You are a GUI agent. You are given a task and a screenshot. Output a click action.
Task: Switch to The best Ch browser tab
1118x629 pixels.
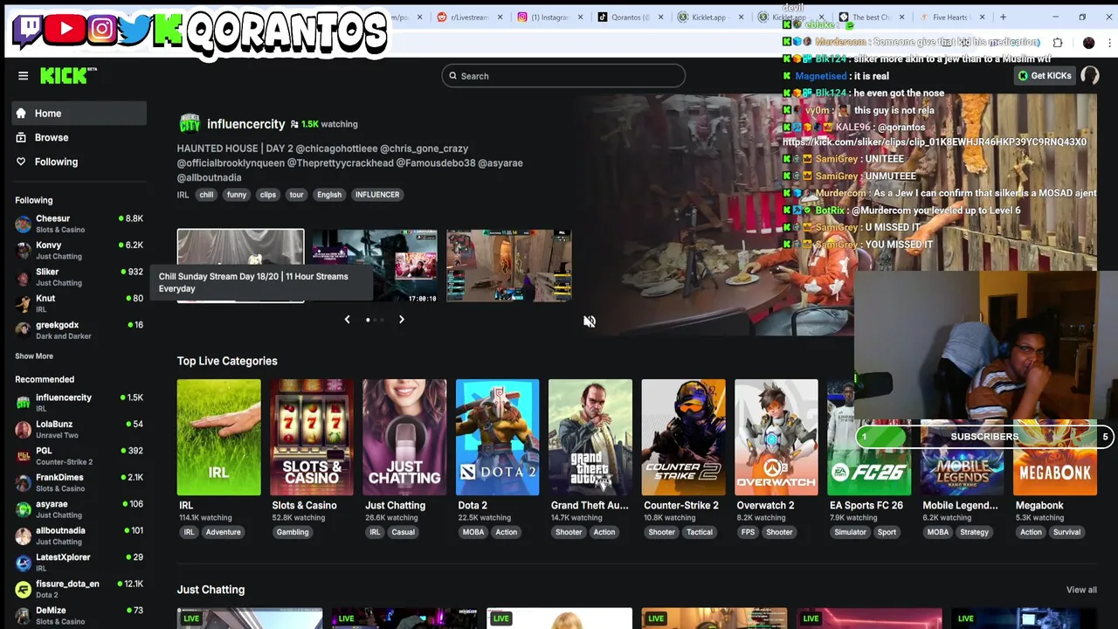click(871, 17)
